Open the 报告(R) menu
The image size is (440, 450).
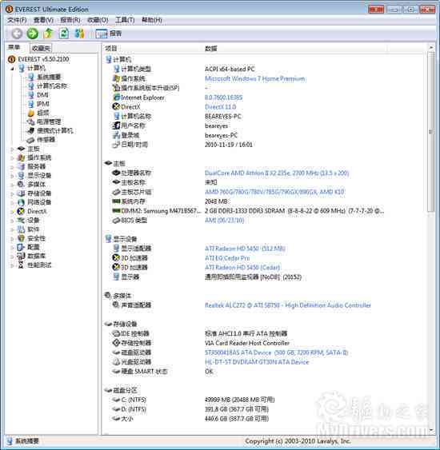[x=70, y=20]
